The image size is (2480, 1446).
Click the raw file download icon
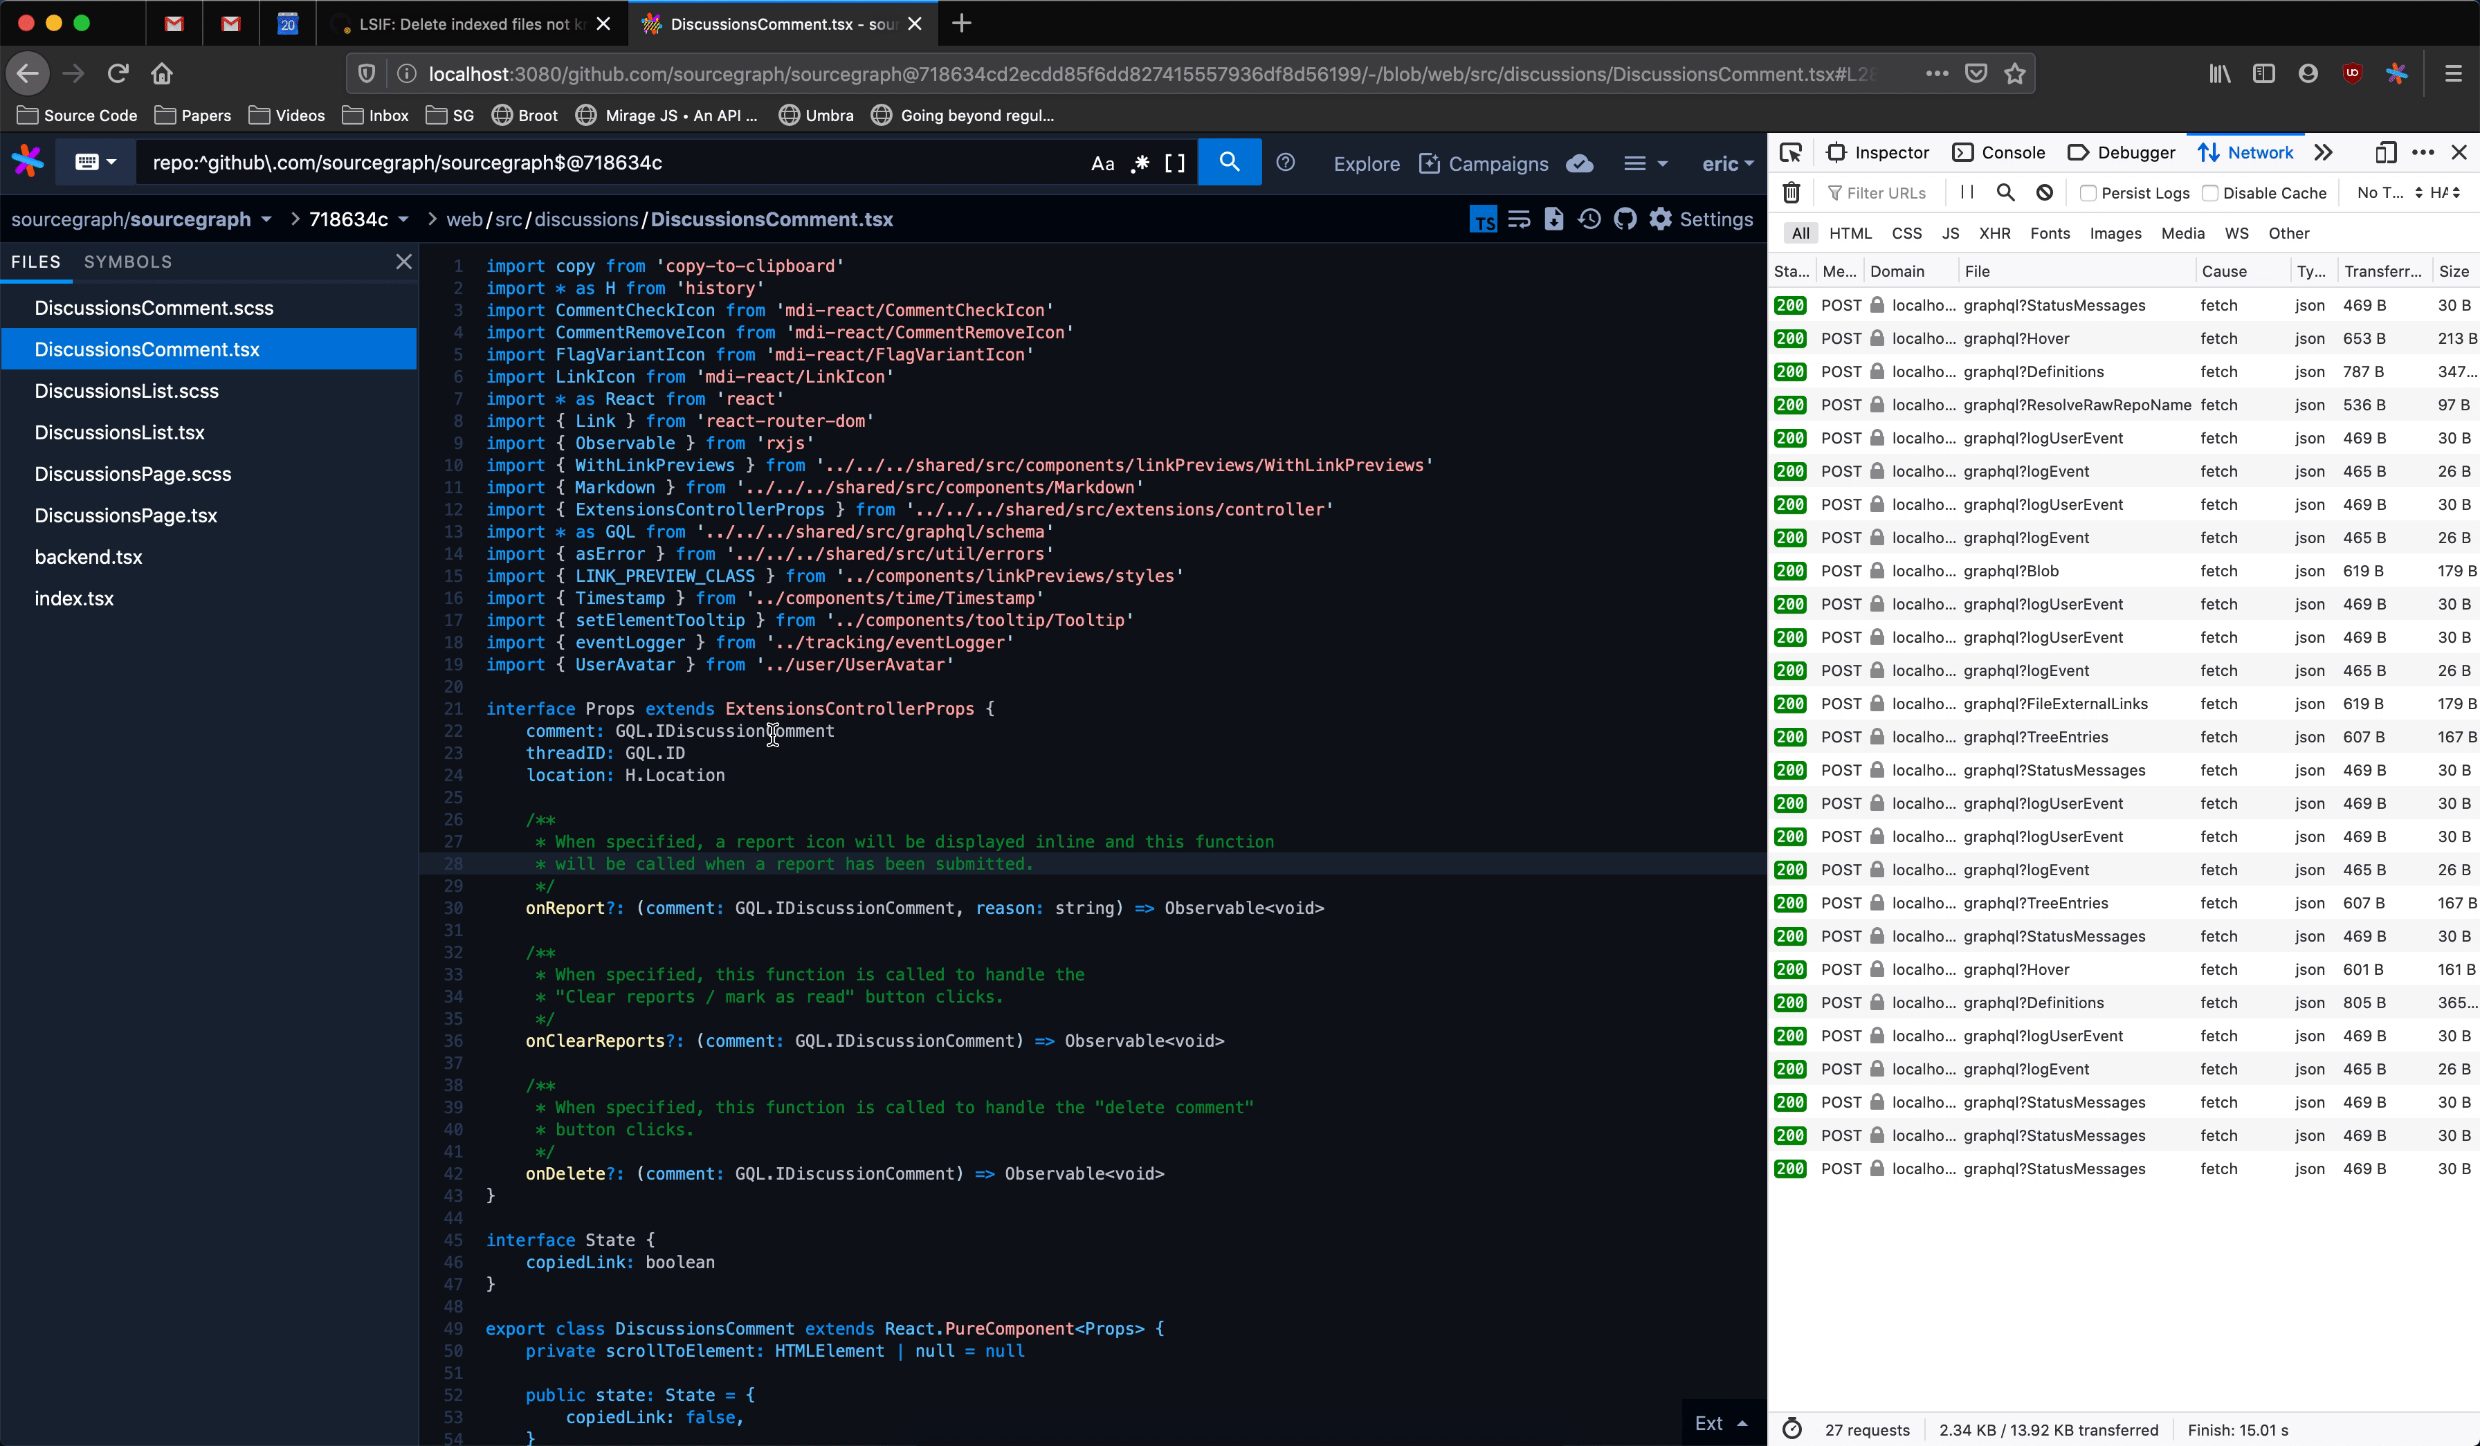[x=1554, y=219]
